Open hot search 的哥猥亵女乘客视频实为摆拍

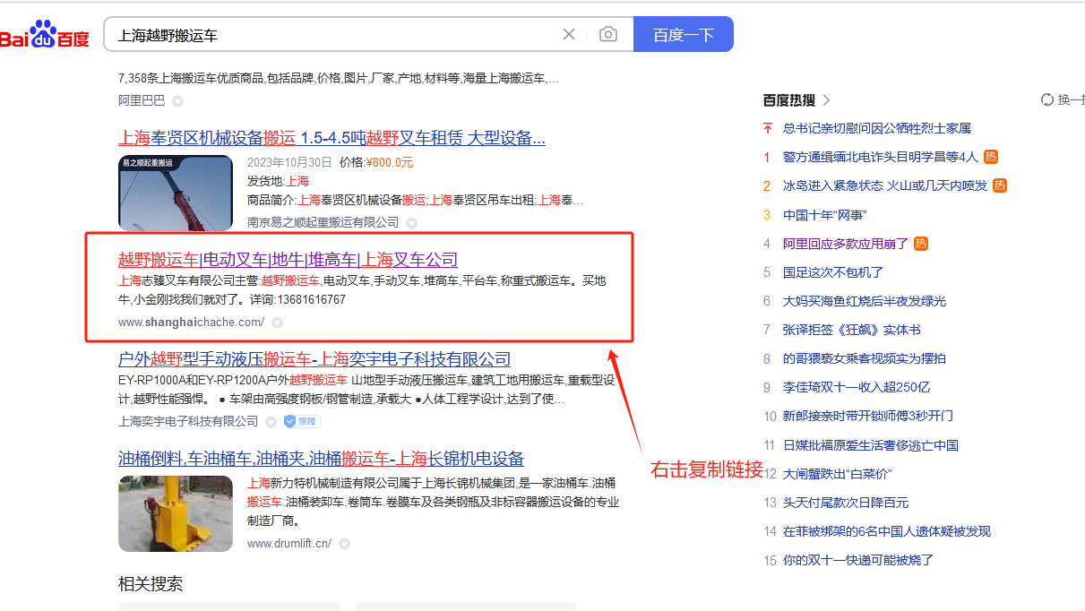pos(865,358)
